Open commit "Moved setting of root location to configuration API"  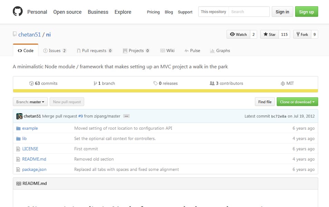click(x=123, y=128)
